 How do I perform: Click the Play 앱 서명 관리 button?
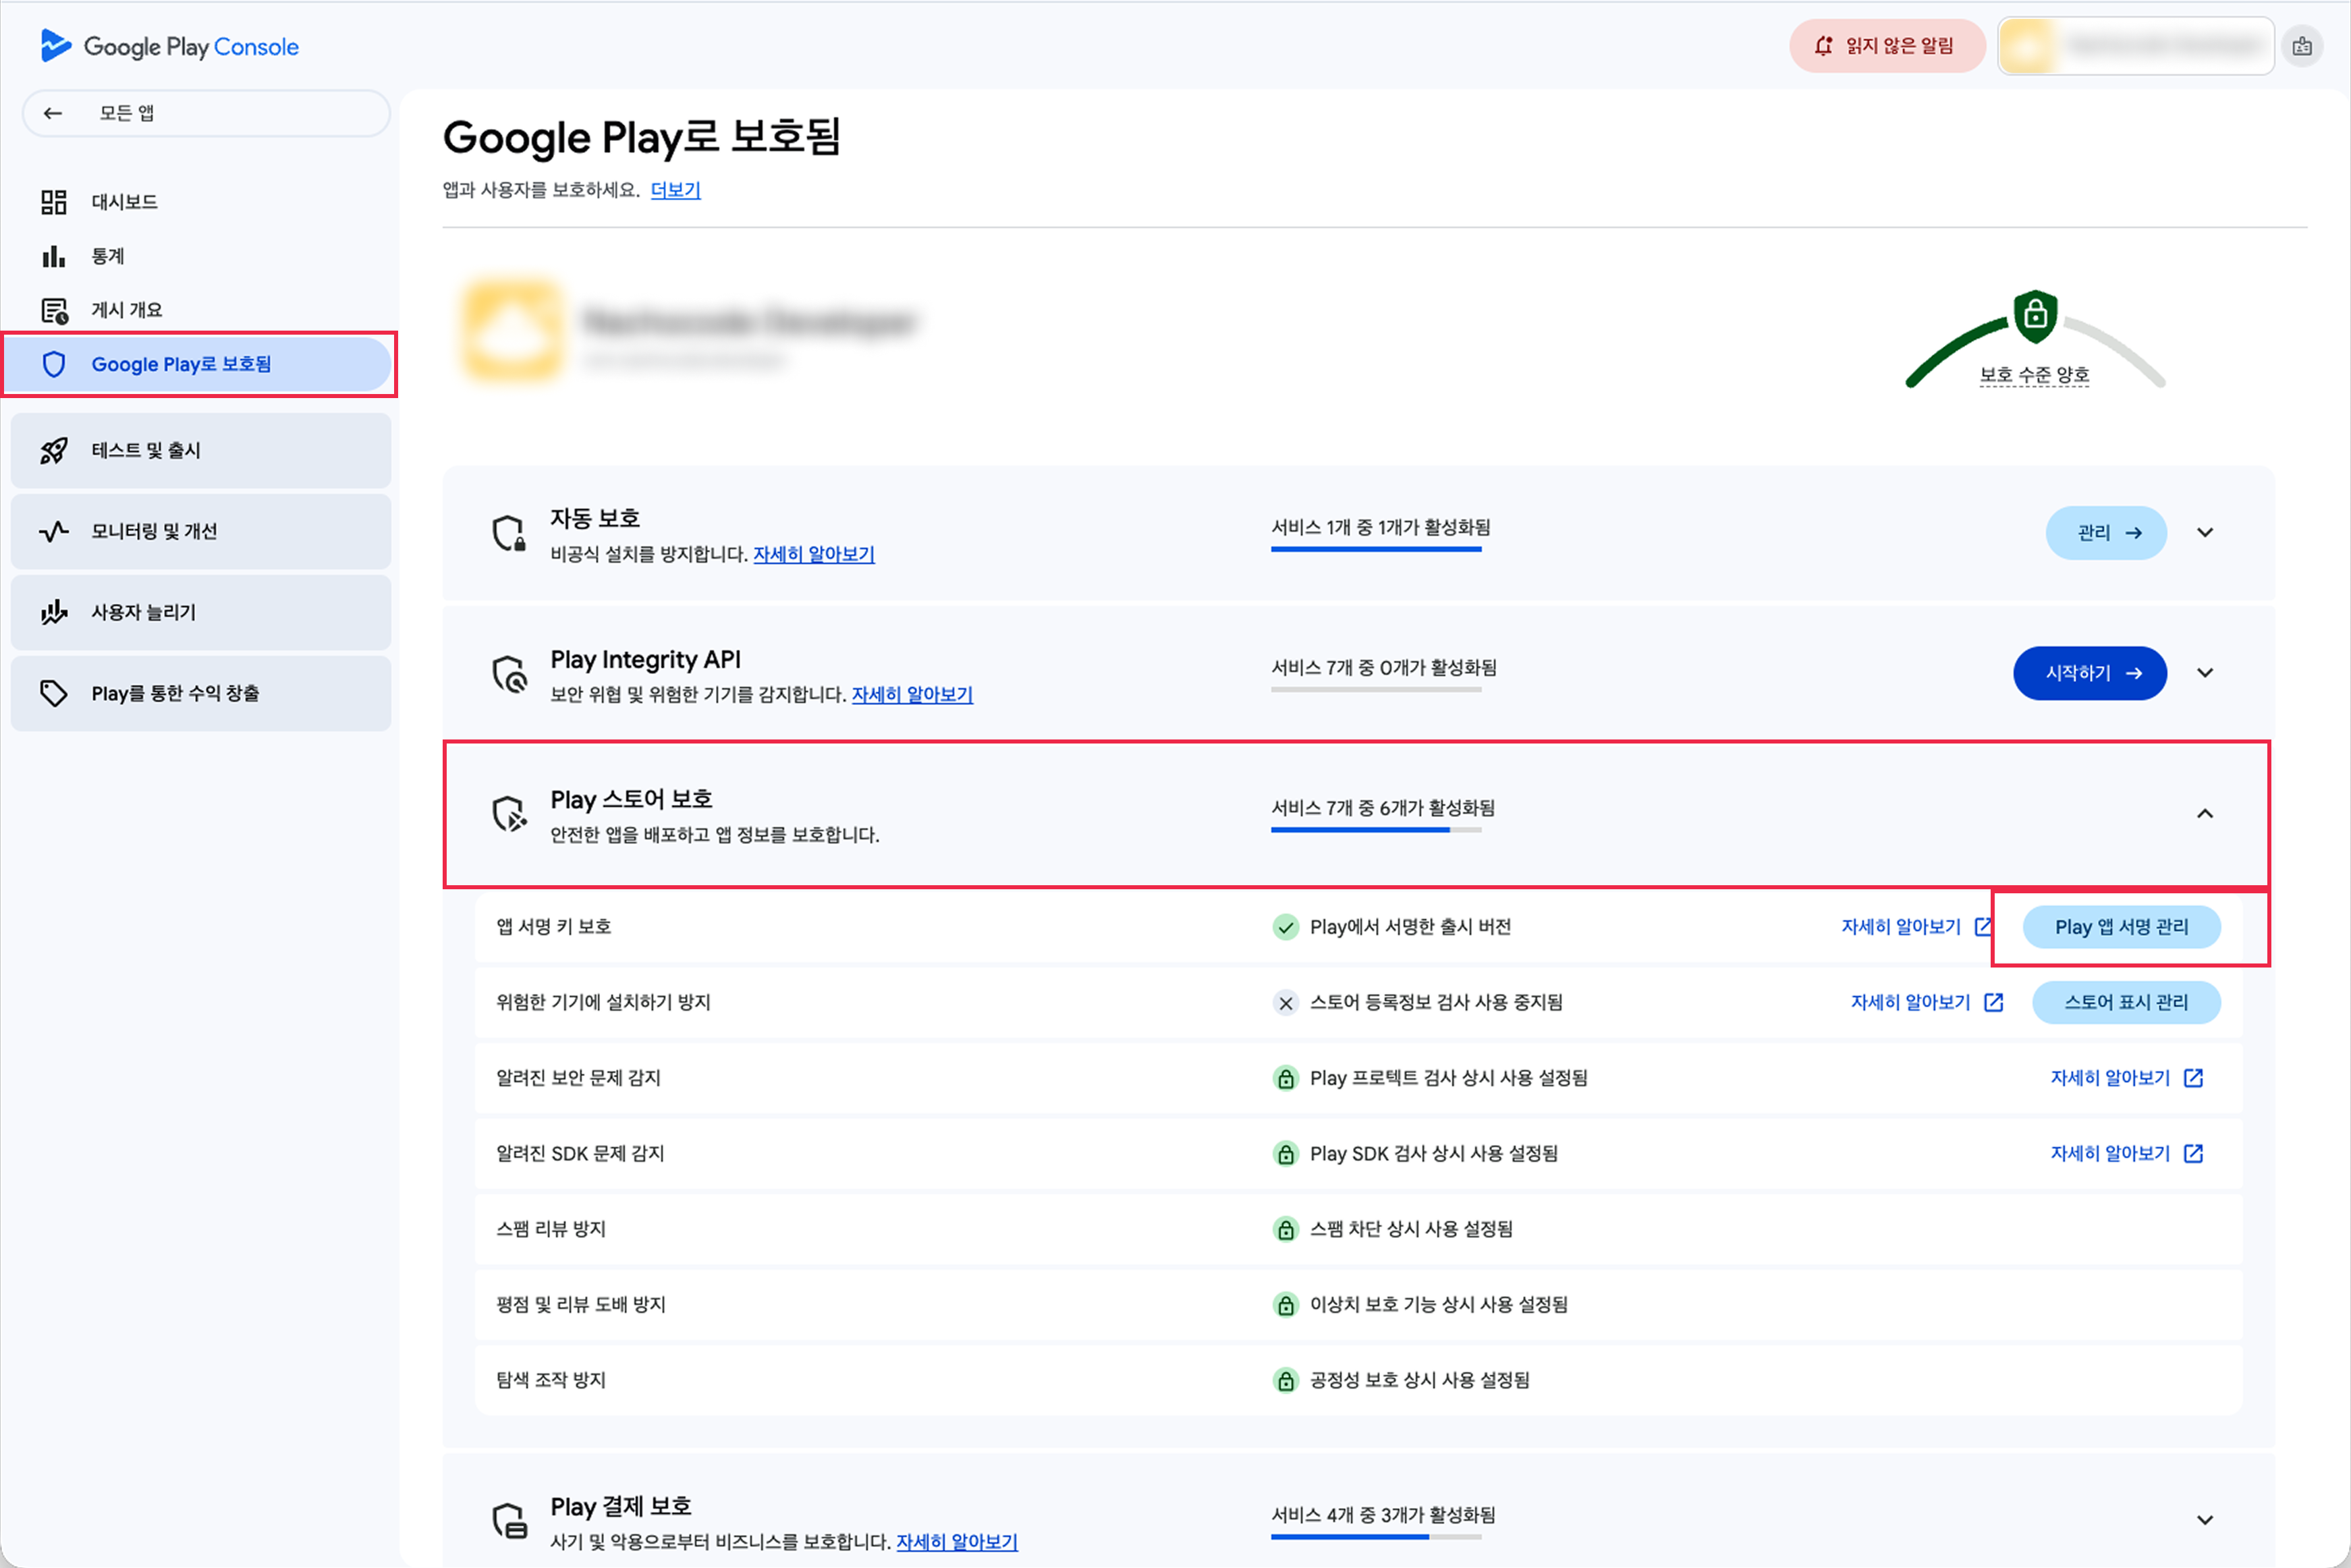pos(2122,927)
